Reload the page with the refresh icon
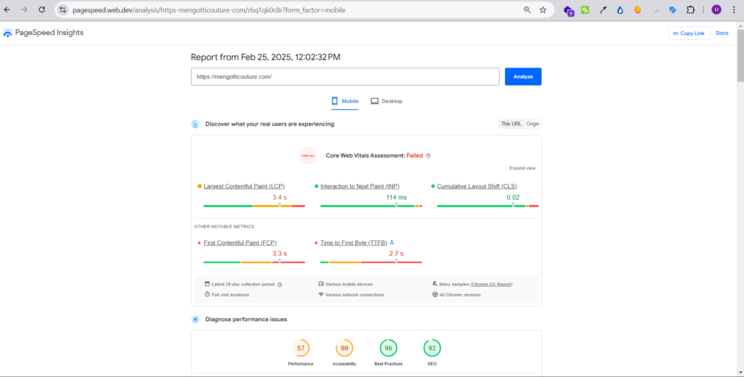The width and height of the screenshot is (744, 377). (x=41, y=9)
